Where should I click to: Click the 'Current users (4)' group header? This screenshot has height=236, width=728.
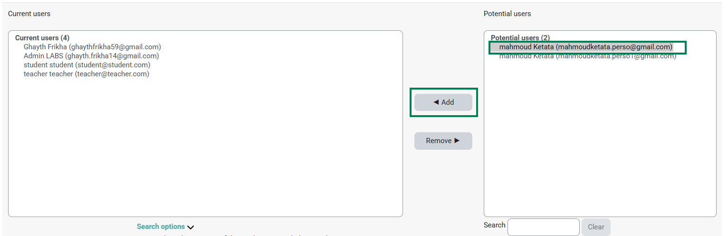tap(42, 38)
